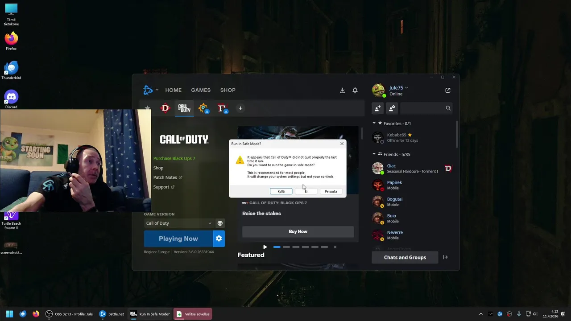Click the Playing Now button
Viewport: 571px width, 321px height.
(178, 239)
